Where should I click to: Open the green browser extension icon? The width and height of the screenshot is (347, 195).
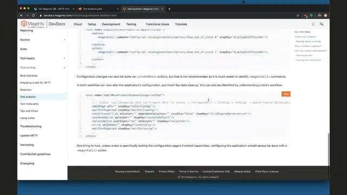coord(311,15)
